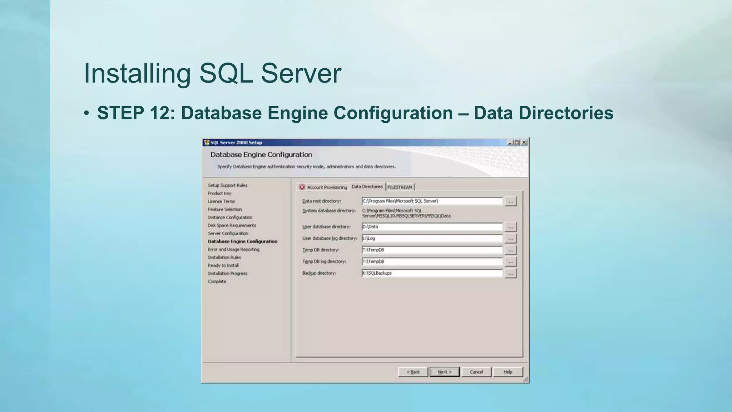
Task: Browse for the Temp DB log directory
Action: click(x=511, y=262)
